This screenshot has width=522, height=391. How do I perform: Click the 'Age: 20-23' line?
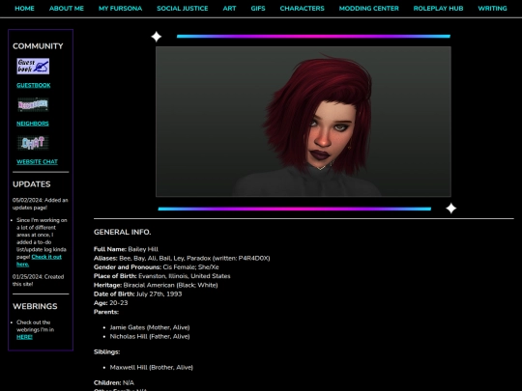[110, 303]
